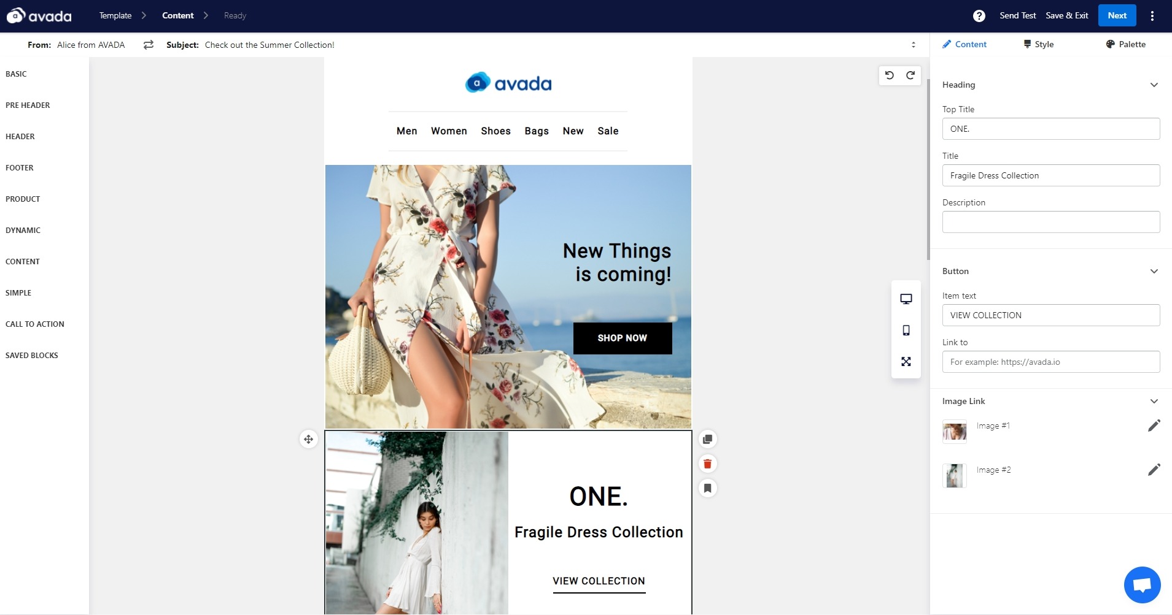Click the Next button

(x=1117, y=16)
